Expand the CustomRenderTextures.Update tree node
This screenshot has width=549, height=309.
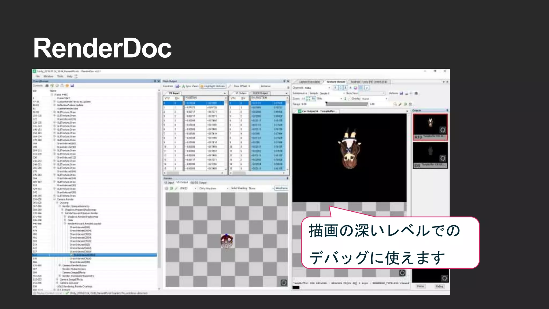(54, 102)
